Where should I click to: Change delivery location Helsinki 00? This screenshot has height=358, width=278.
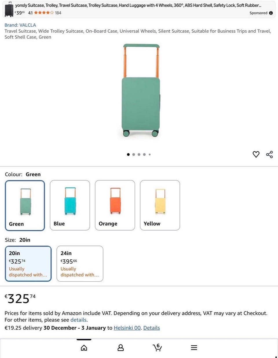point(127,328)
